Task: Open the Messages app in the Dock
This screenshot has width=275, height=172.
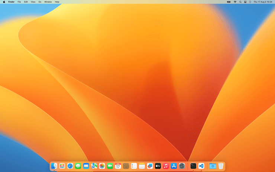Action: (x=78, y=166)
